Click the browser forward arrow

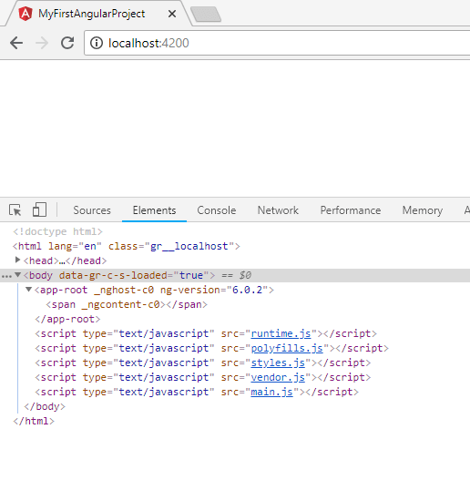click(x=42, y=43)
